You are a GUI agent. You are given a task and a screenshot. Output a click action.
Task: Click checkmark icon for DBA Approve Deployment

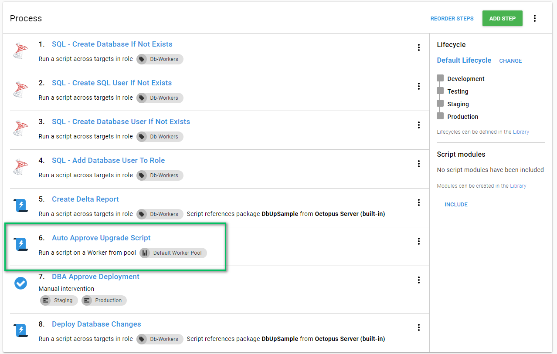(x=20, y=283)
